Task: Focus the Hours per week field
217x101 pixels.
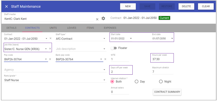Action: 161,59
